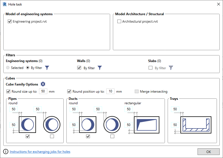Enable Slabs By filter checkbox

(151, 68)
